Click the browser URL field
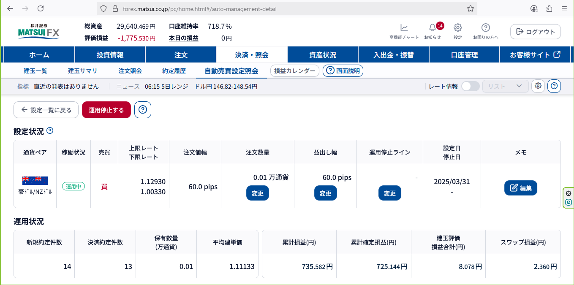 coord(287,8)
